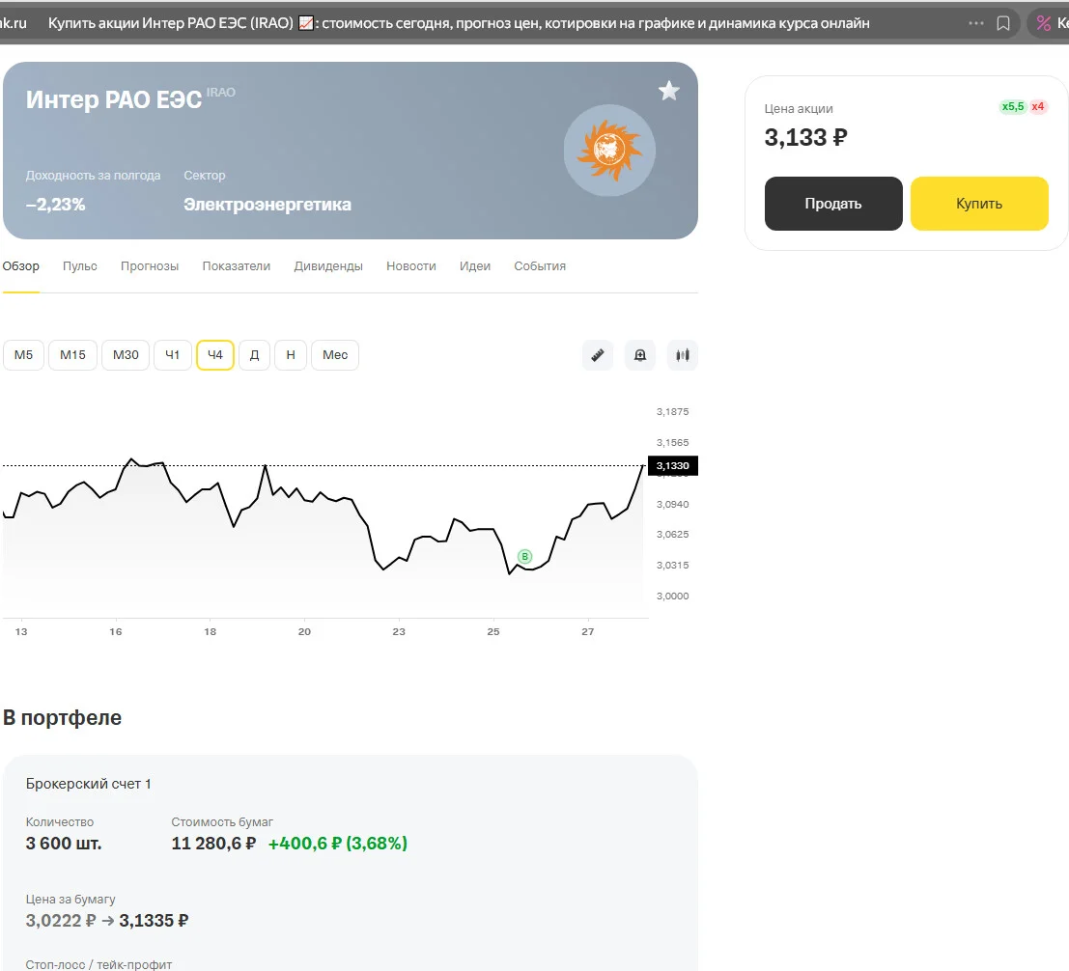Bookmark this page in the browser bar
Screen dimensions: 1069x971
pyautogui.click(x=1003, y=23)
